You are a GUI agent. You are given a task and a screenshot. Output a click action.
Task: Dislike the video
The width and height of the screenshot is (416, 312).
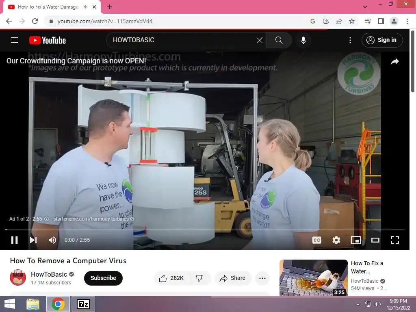coord(200,278)
